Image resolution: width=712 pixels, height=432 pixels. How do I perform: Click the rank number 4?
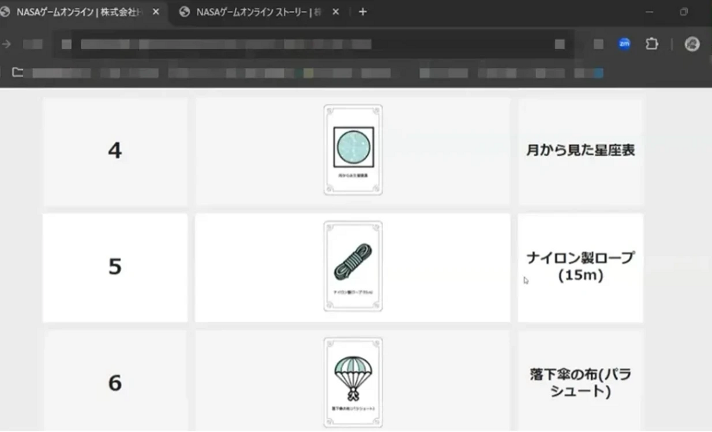115,150
